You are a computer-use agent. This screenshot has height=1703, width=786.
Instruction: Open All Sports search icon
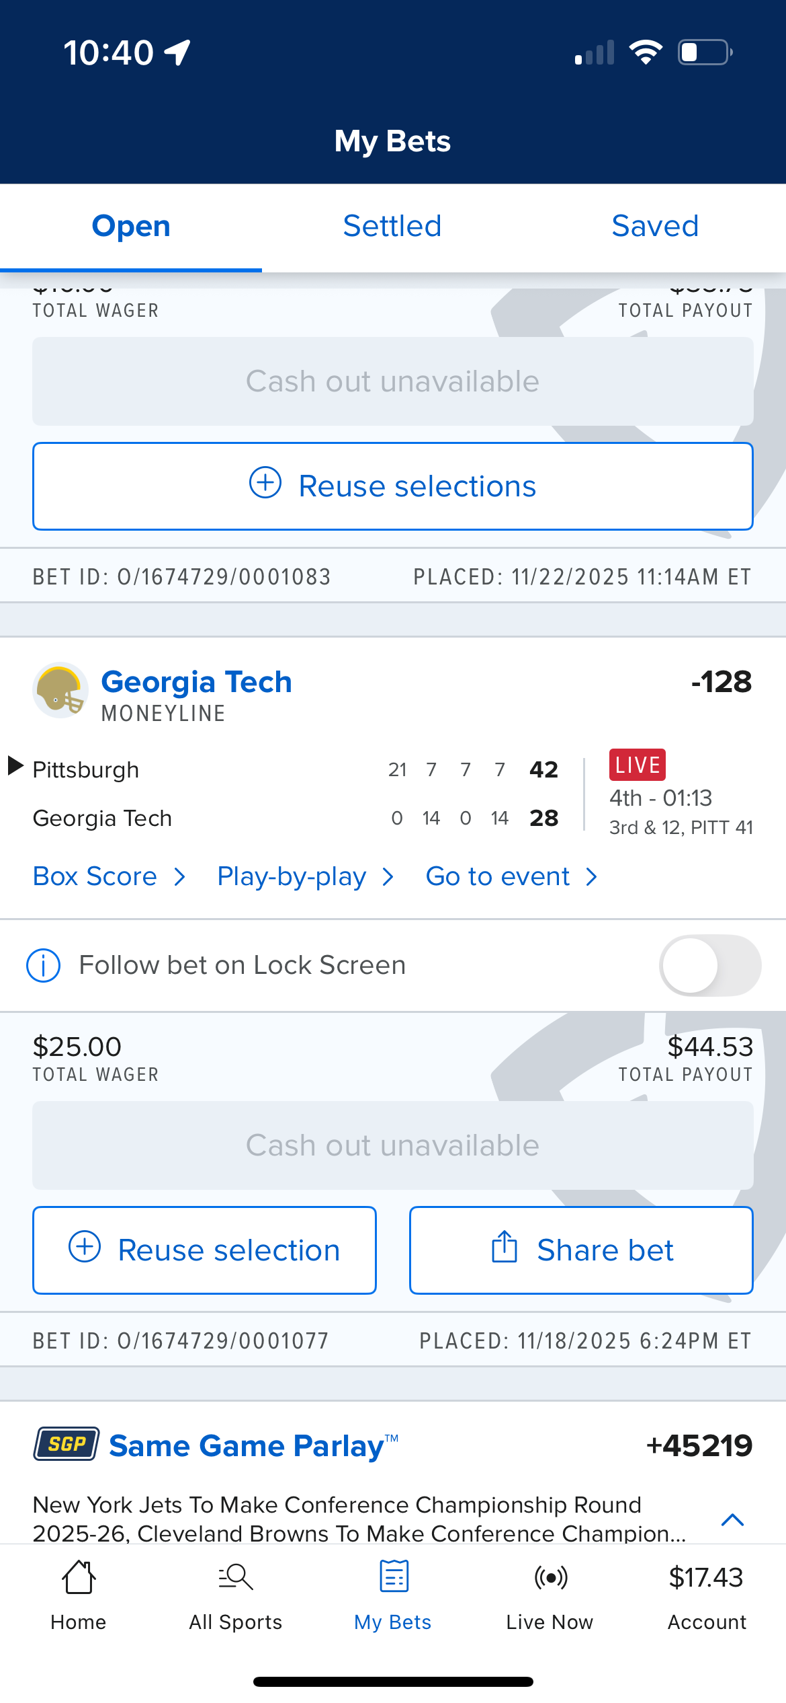(236, 1578)
